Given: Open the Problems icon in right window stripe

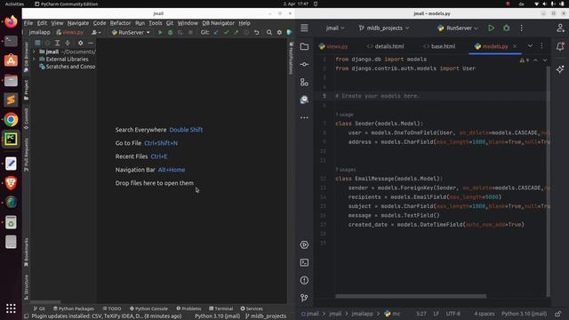Looking at the screenshot, I should (x=304, y=280).
